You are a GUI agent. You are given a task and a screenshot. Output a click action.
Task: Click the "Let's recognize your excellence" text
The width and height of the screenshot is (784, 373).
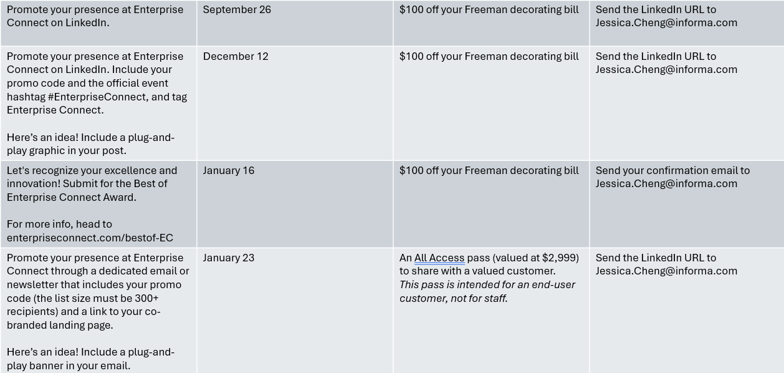pos(92,171)
